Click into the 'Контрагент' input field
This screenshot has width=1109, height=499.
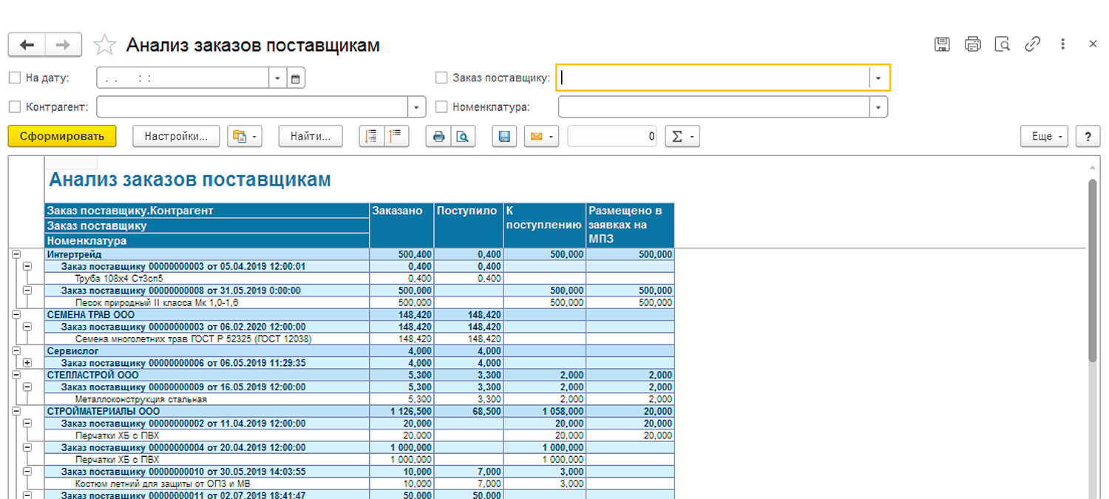pyautogui.click(x=253, y=107)
